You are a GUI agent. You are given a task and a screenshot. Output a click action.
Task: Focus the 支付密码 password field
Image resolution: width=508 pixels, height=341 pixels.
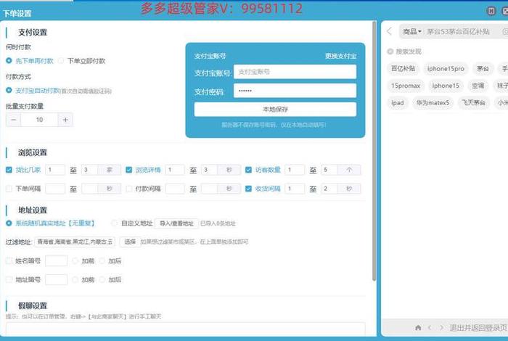[x=295, y=91]
